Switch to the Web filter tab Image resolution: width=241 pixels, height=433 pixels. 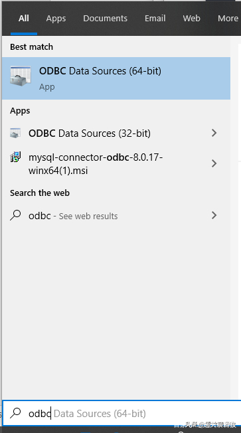click(x=191, y=18)
